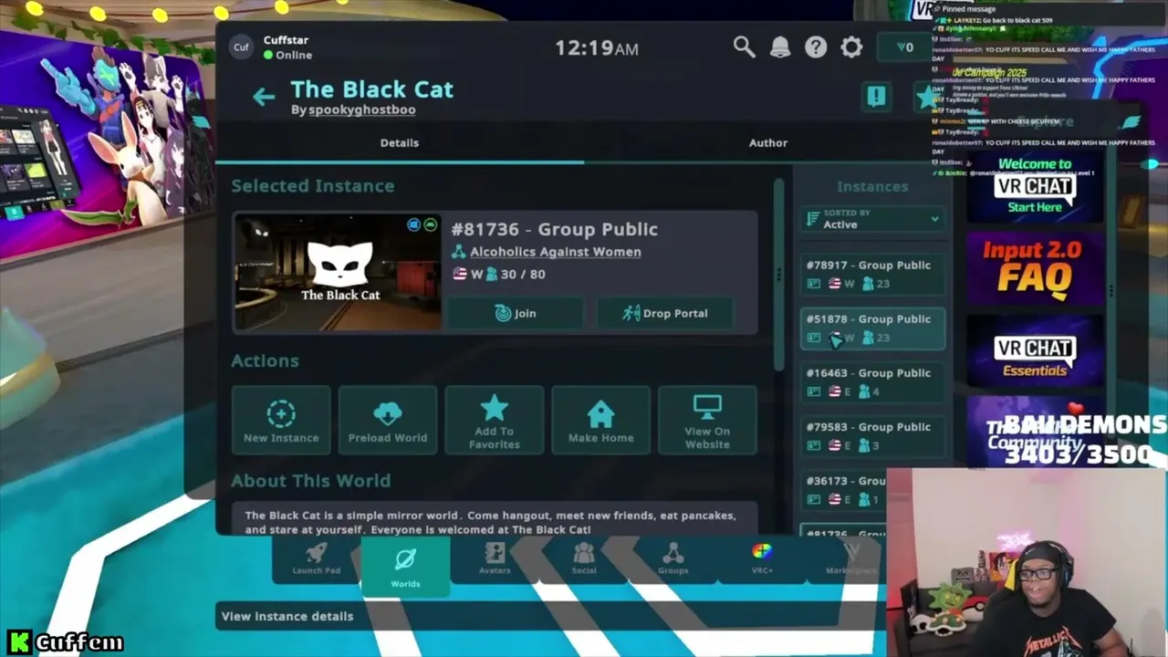Click the Drop Portal button
This screenshot has width=1168, height=657.
coord(664,313)
